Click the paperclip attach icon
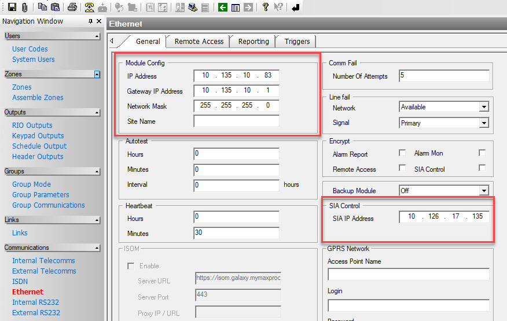This screenshot has height=321, width=507. click(x=24, y=8)
